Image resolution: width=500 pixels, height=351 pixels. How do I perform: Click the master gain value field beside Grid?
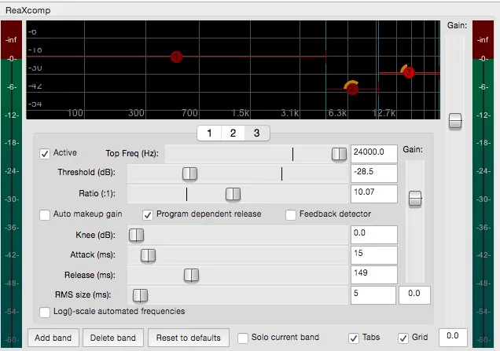[453, 338]
